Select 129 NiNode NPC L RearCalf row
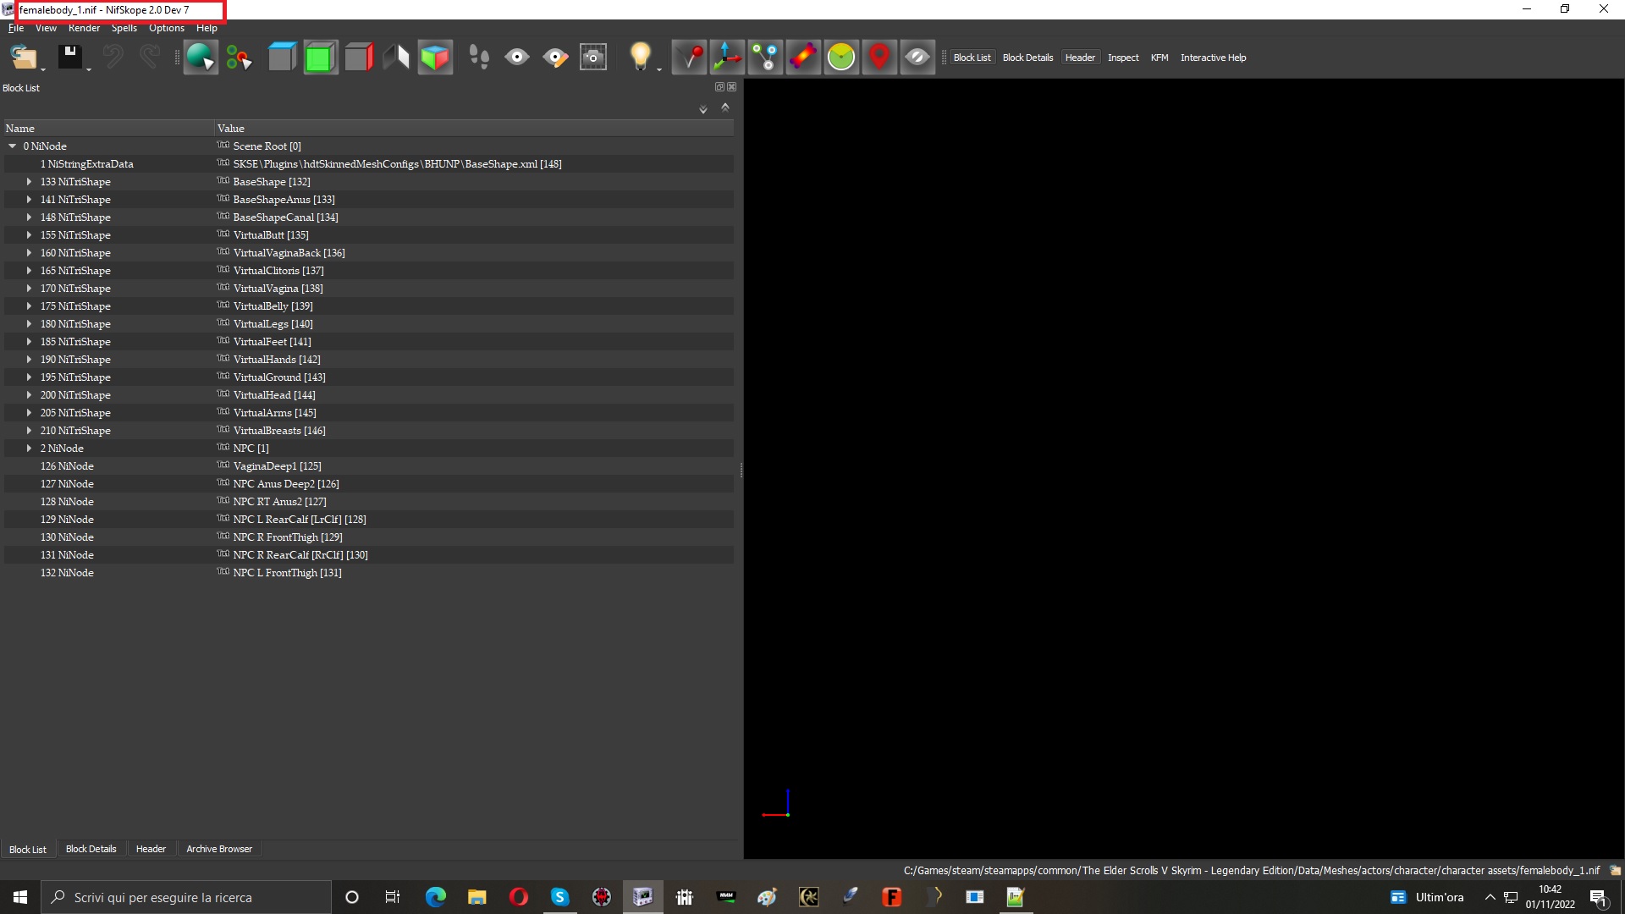Screen dimensions: 1625x914 tap(368, 520)
